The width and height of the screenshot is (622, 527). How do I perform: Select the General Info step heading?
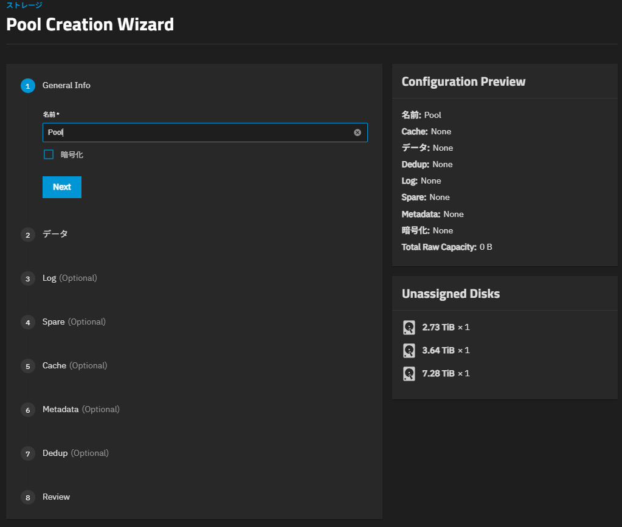pos(66,86)
